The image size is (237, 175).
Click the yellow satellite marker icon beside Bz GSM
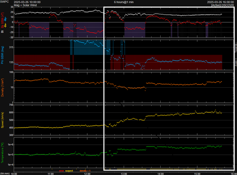(6, 25)
